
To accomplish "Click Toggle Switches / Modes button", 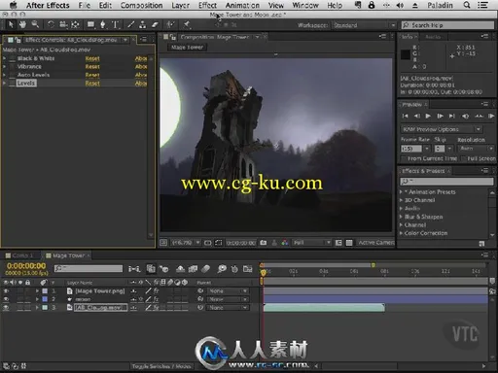I will click(x=161, y=366).
